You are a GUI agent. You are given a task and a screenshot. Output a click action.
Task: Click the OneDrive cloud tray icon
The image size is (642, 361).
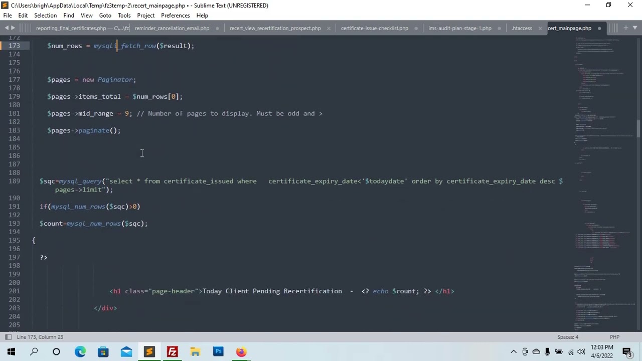(536, 352)
